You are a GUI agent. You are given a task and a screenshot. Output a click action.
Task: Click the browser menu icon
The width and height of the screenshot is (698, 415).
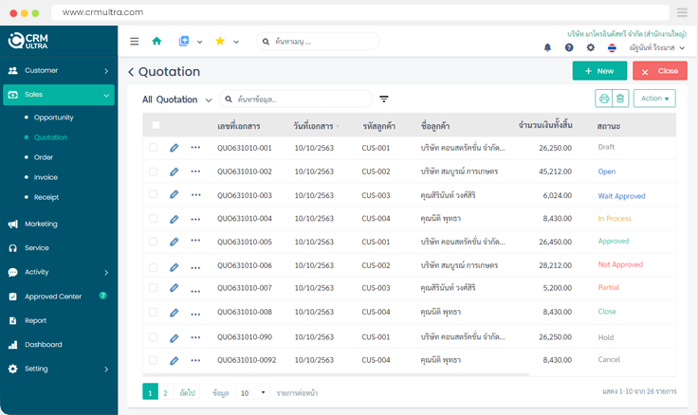pyautogui.click(x=682, y=12)
